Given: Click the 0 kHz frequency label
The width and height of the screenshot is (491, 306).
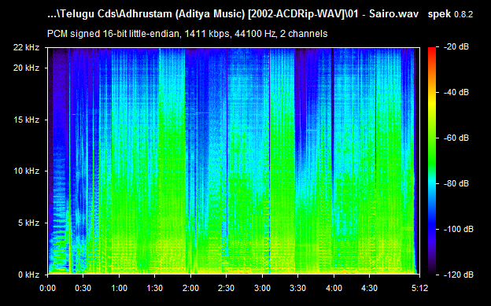Looking at the screenshot, I should click(x=28, y=275).
